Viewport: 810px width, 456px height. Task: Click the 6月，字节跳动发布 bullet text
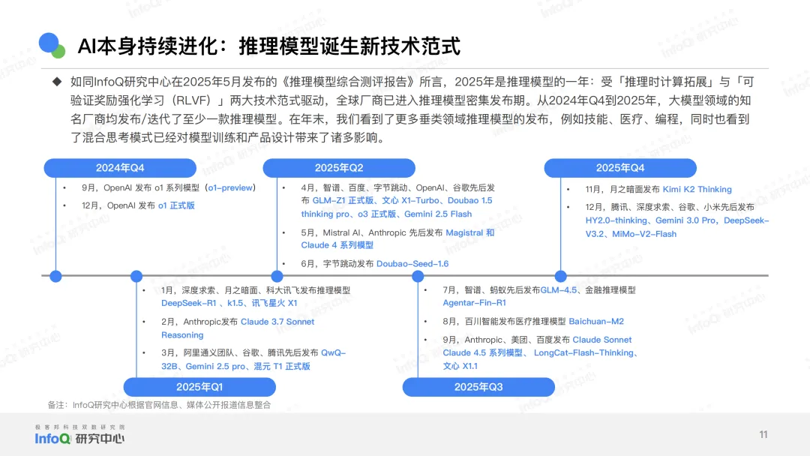tap(337, 264)
